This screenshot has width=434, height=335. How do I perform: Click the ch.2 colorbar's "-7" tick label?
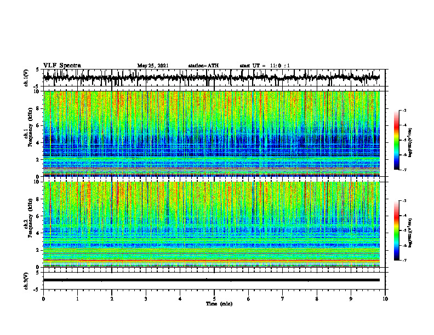point(404,260)
